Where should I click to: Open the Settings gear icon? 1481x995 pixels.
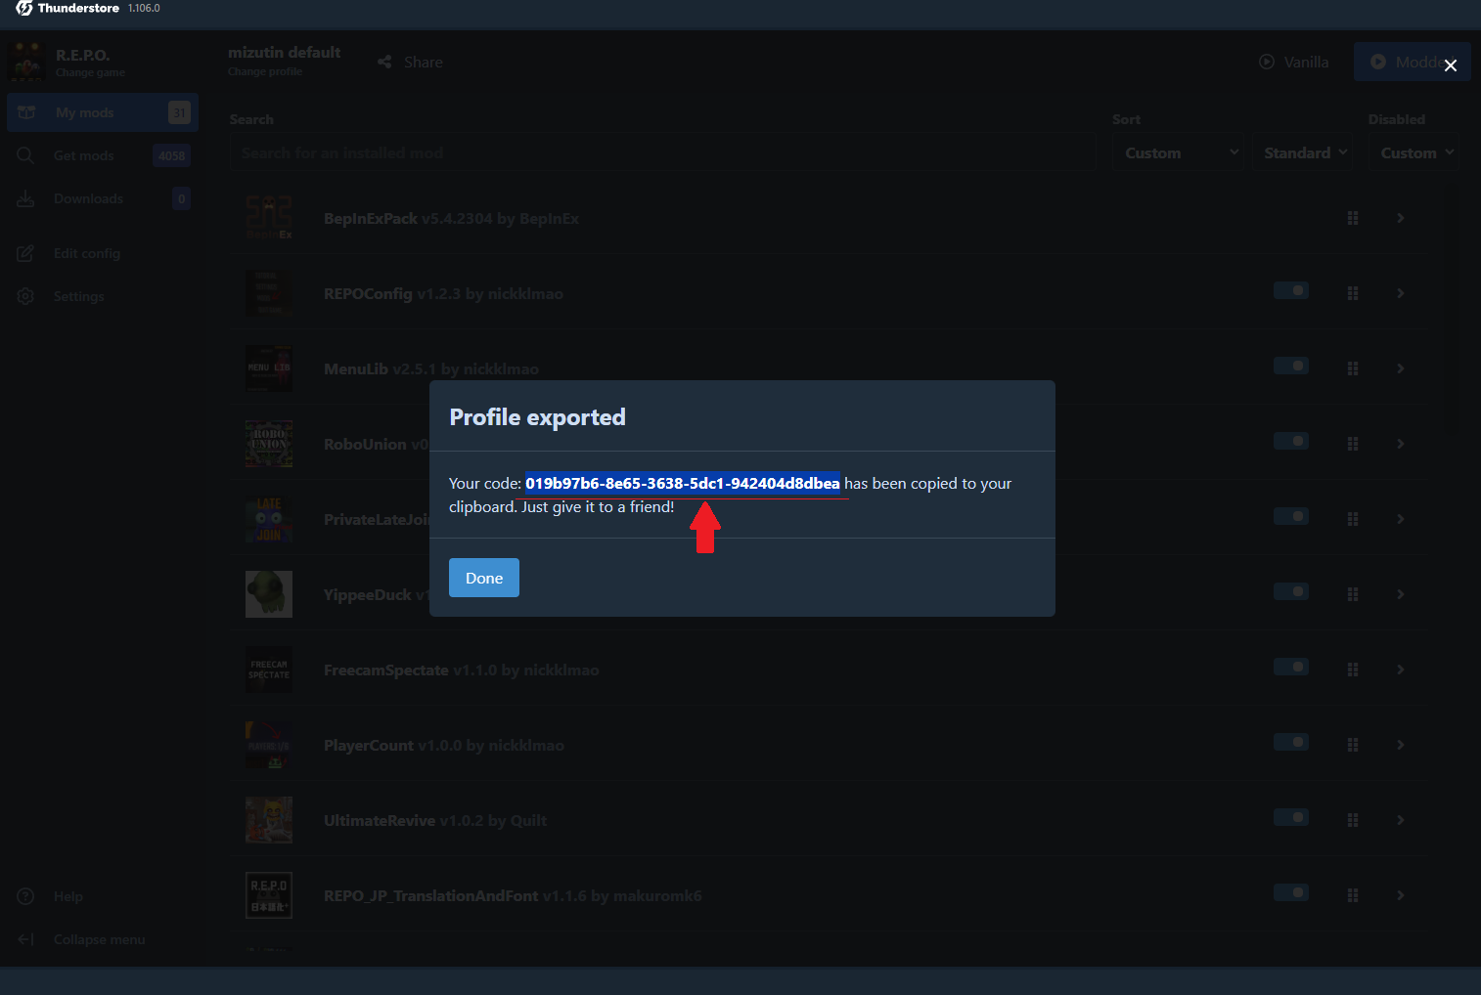(x=26, y=296)
